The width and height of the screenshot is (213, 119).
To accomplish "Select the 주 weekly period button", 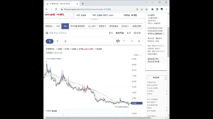I will tap(57, 41).
